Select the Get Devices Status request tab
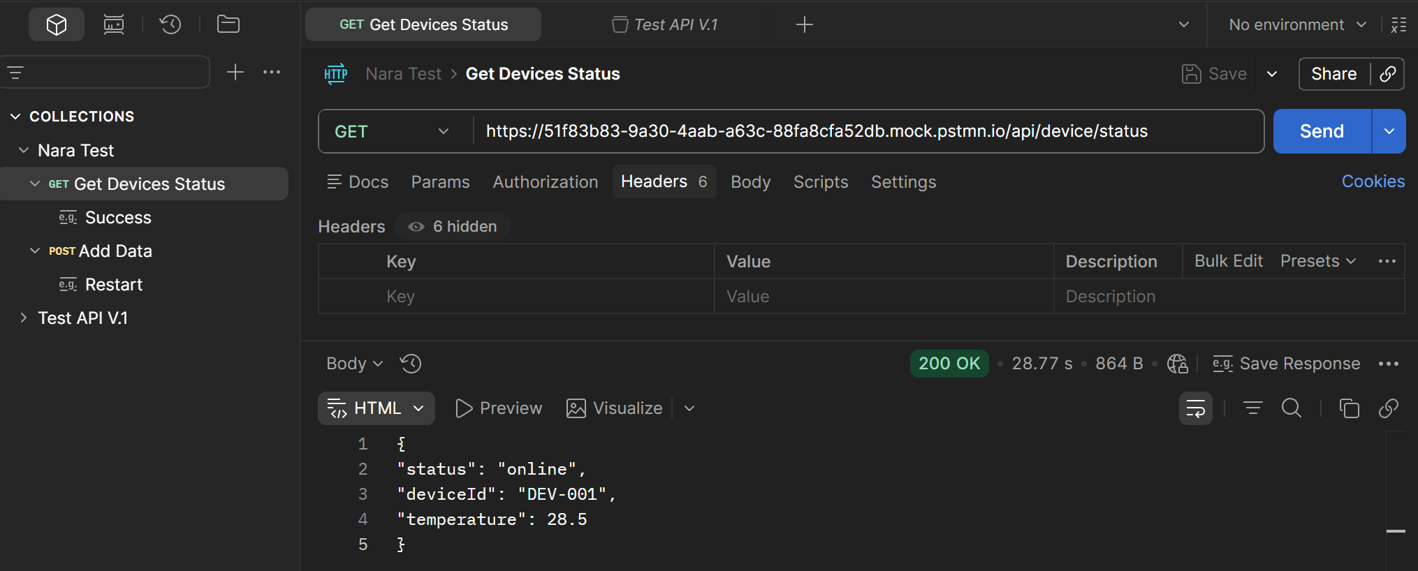The width and height of the screenshot is (1418, 571). pyautogui.click(x=423, y=24)
